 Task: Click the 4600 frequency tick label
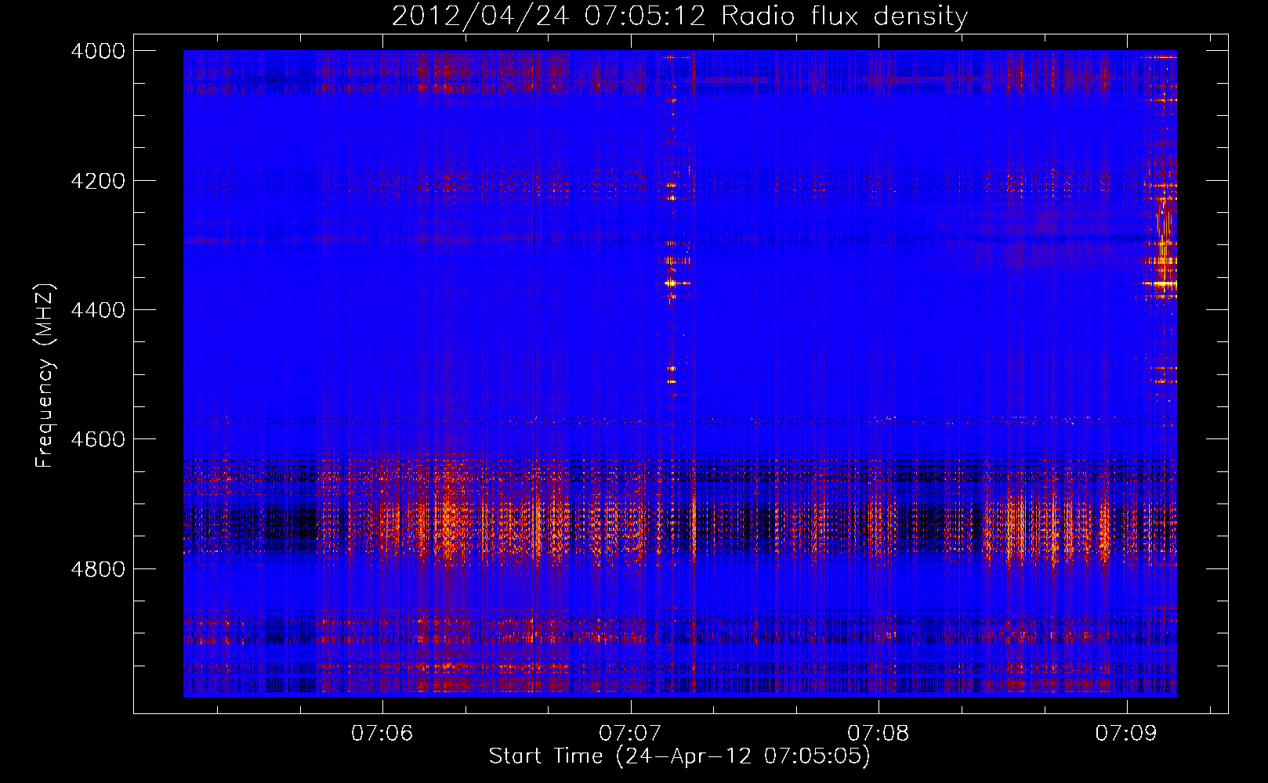pos(98,439)
